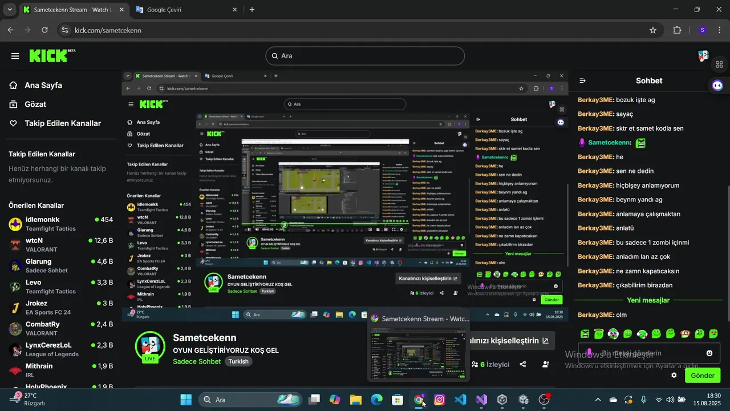Image resolution: width=730 pixels, height=411 pixels.
Task: Click the KICK logo in the site header
Action: tap(52, 55)
